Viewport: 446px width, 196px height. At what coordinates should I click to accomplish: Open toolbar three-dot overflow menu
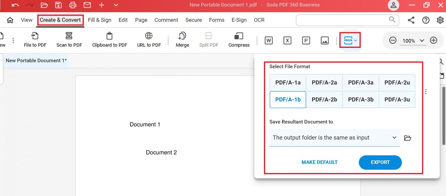(x=13, y=40)
